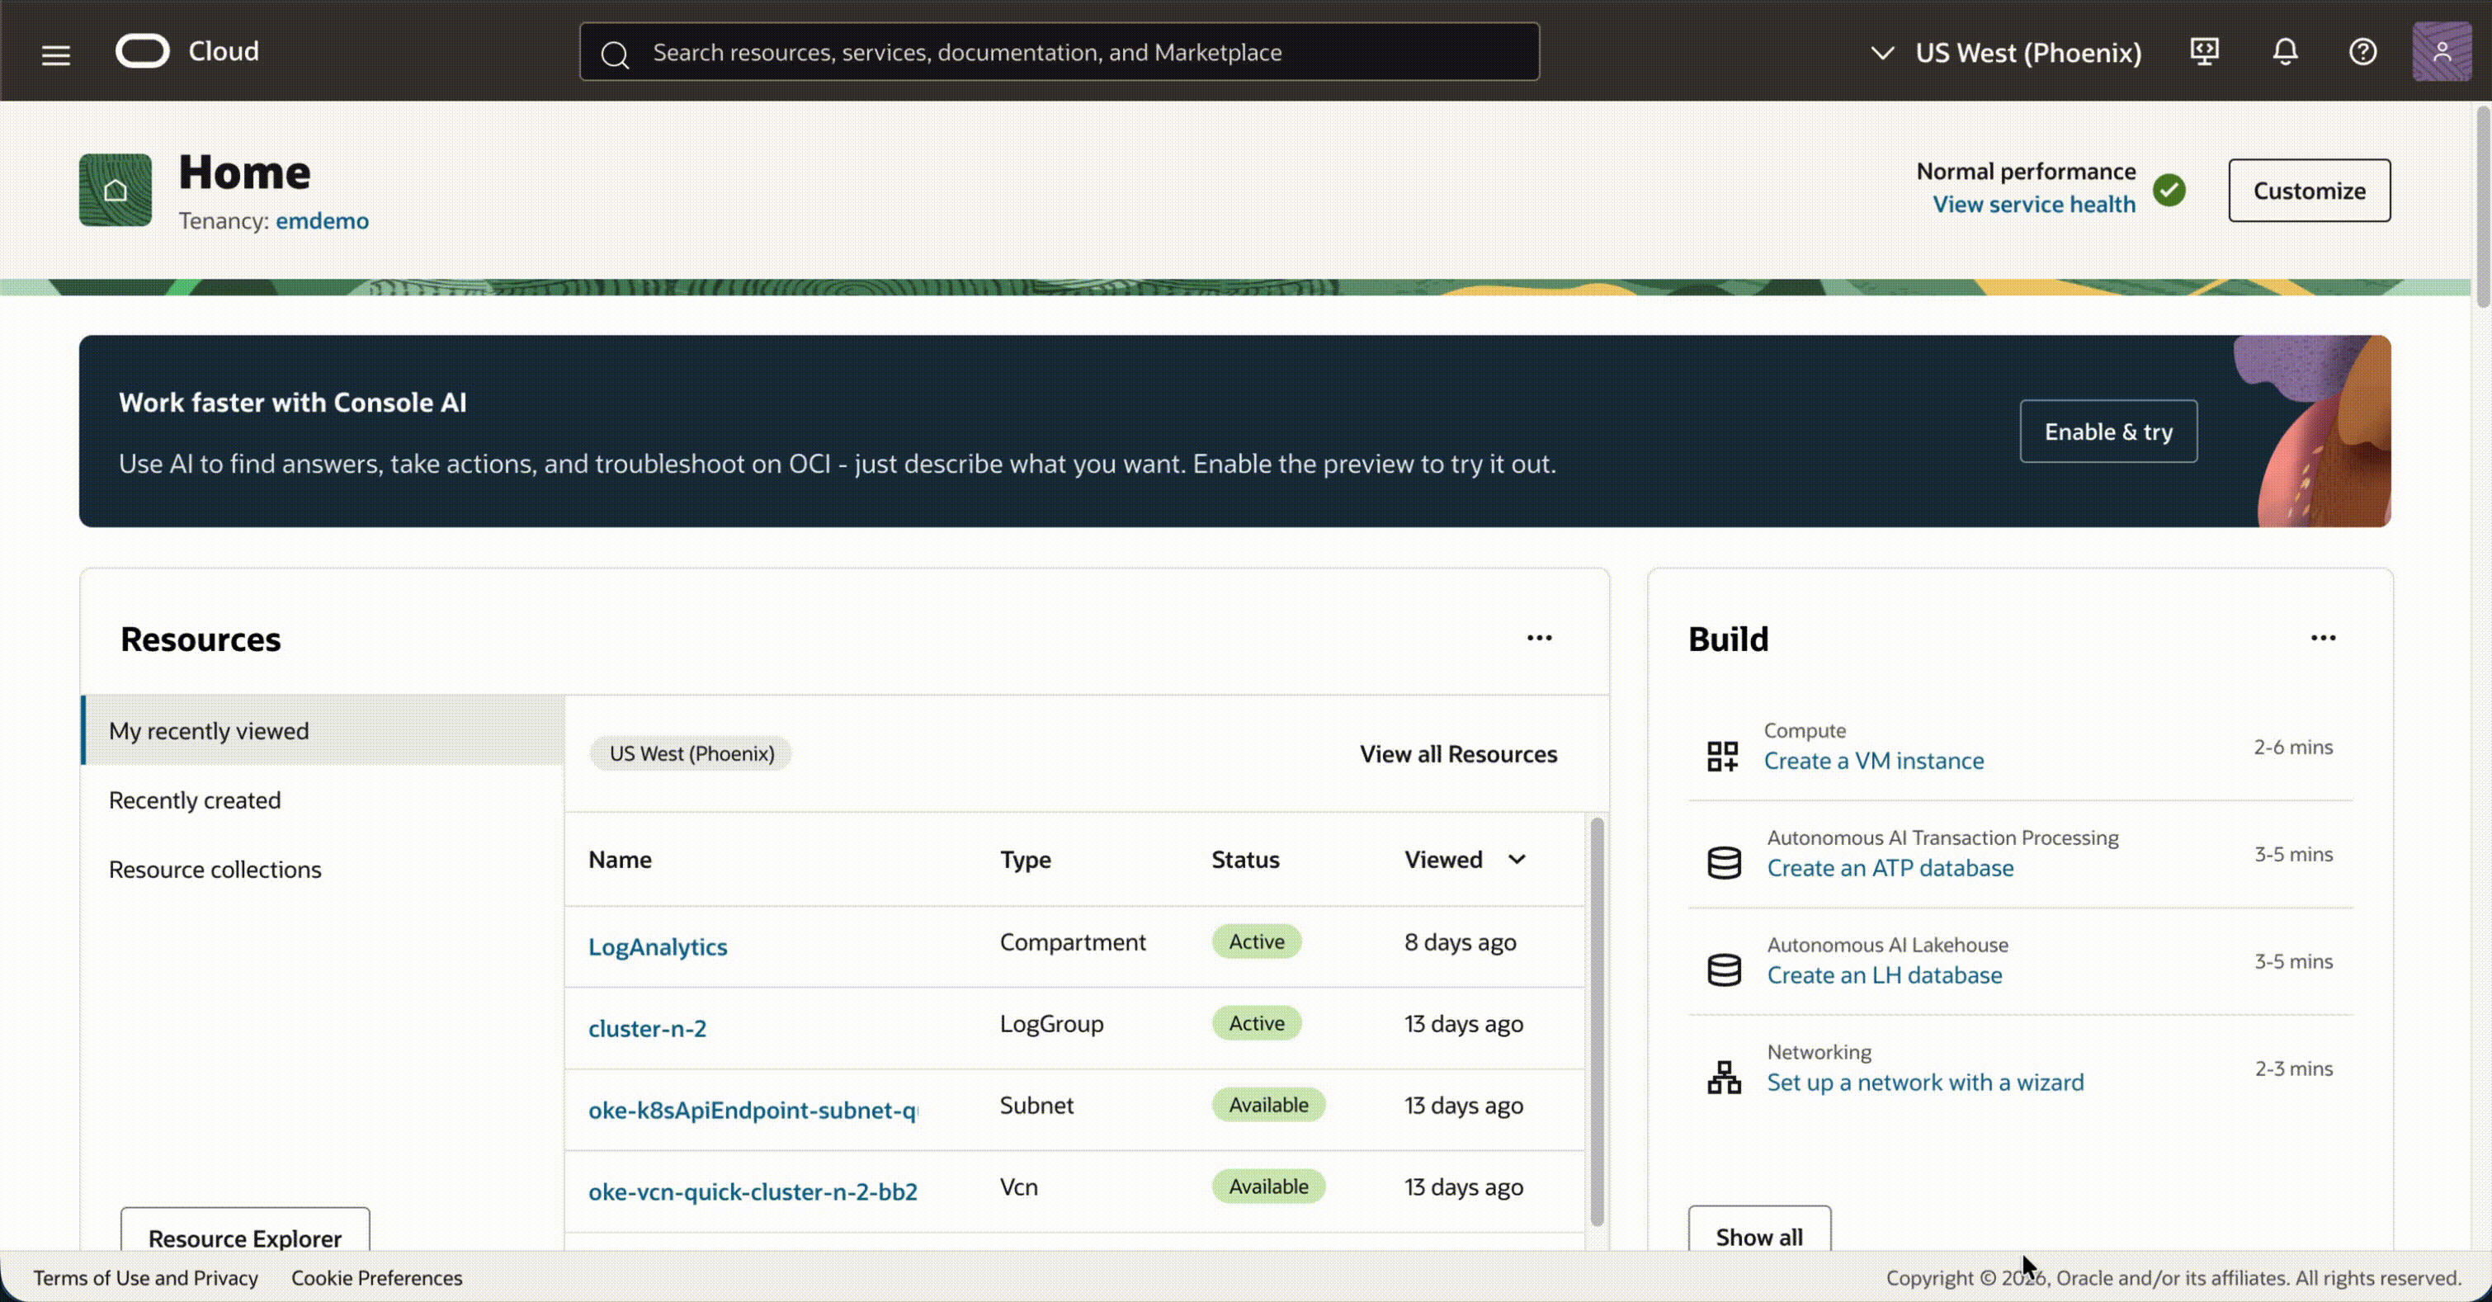Screen dimensions: 2492x1302
Task: Click the Customize button
Action: pos(2309,191)
